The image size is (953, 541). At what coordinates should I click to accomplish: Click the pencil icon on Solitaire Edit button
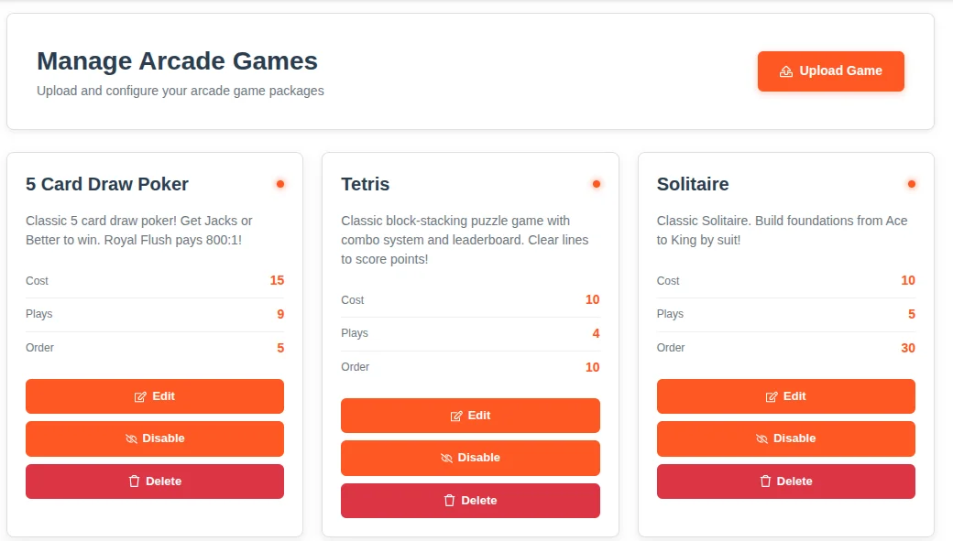pyautogui.click(x=772, y=397)
